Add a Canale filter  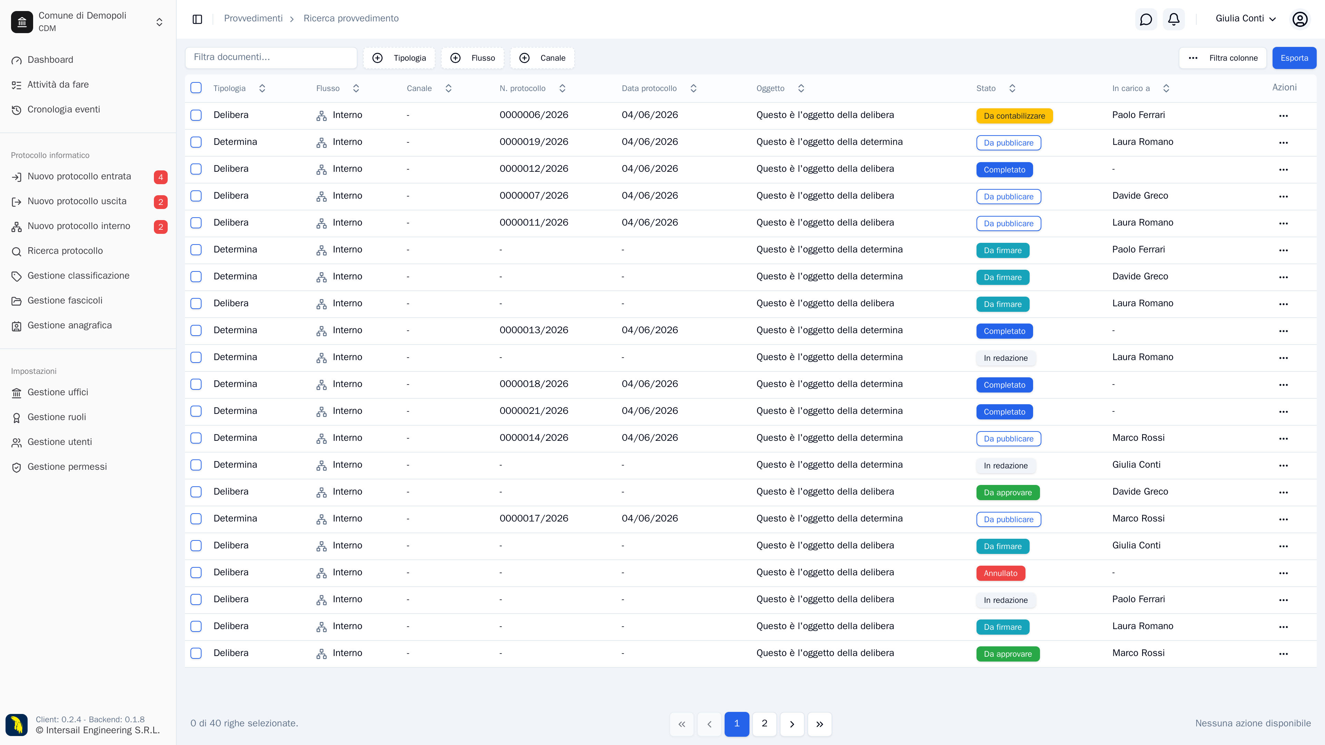[x=543, y=58]
